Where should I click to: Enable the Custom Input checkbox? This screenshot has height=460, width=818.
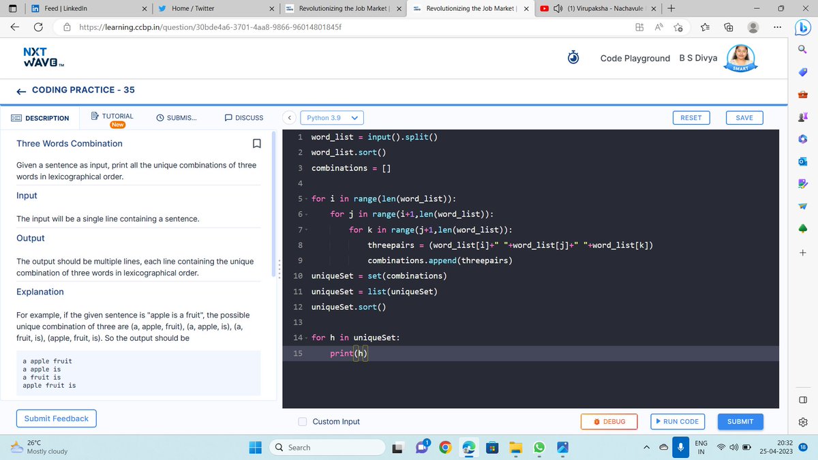tap(303, 422)
